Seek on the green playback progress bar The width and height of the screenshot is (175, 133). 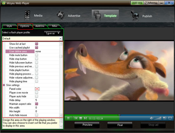[x=91, y=115]
